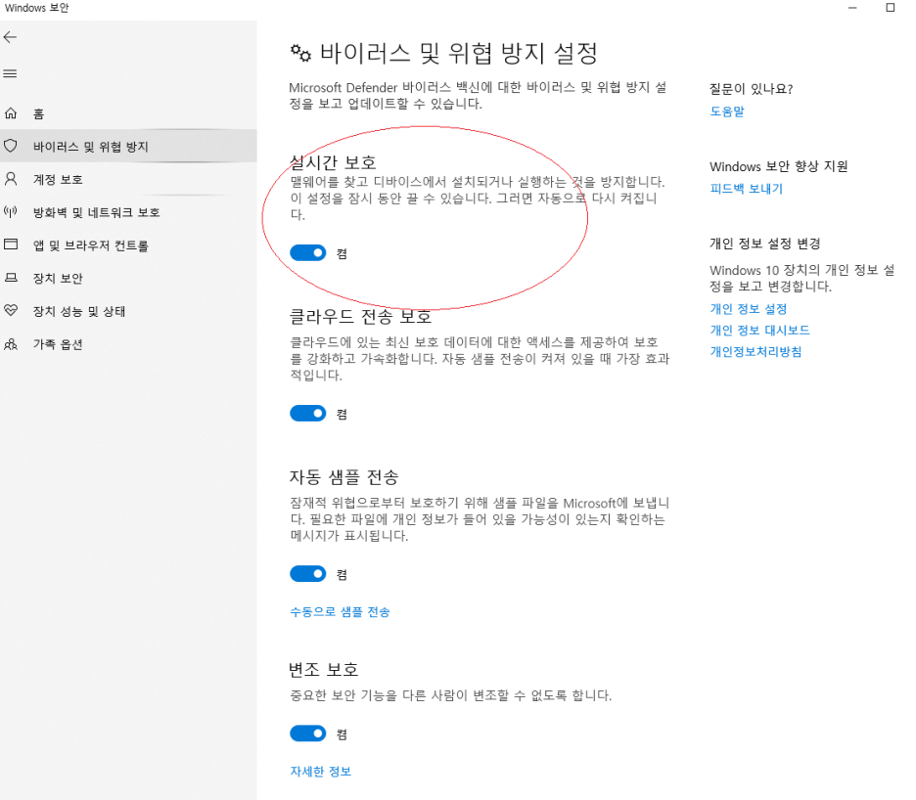Click 수동으로 샘플 전송 link
Viewport: 916px width, 800px height.
point(340,611)
